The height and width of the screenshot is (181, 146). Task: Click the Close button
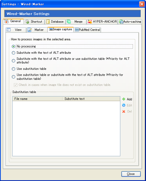(131, 174)
